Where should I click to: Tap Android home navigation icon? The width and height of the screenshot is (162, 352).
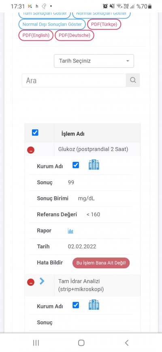click(x=81, y=343)
